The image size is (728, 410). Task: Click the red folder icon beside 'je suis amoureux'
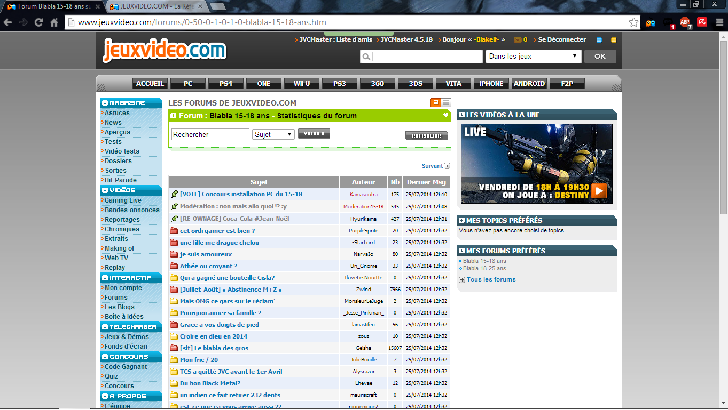coord(174,254)
